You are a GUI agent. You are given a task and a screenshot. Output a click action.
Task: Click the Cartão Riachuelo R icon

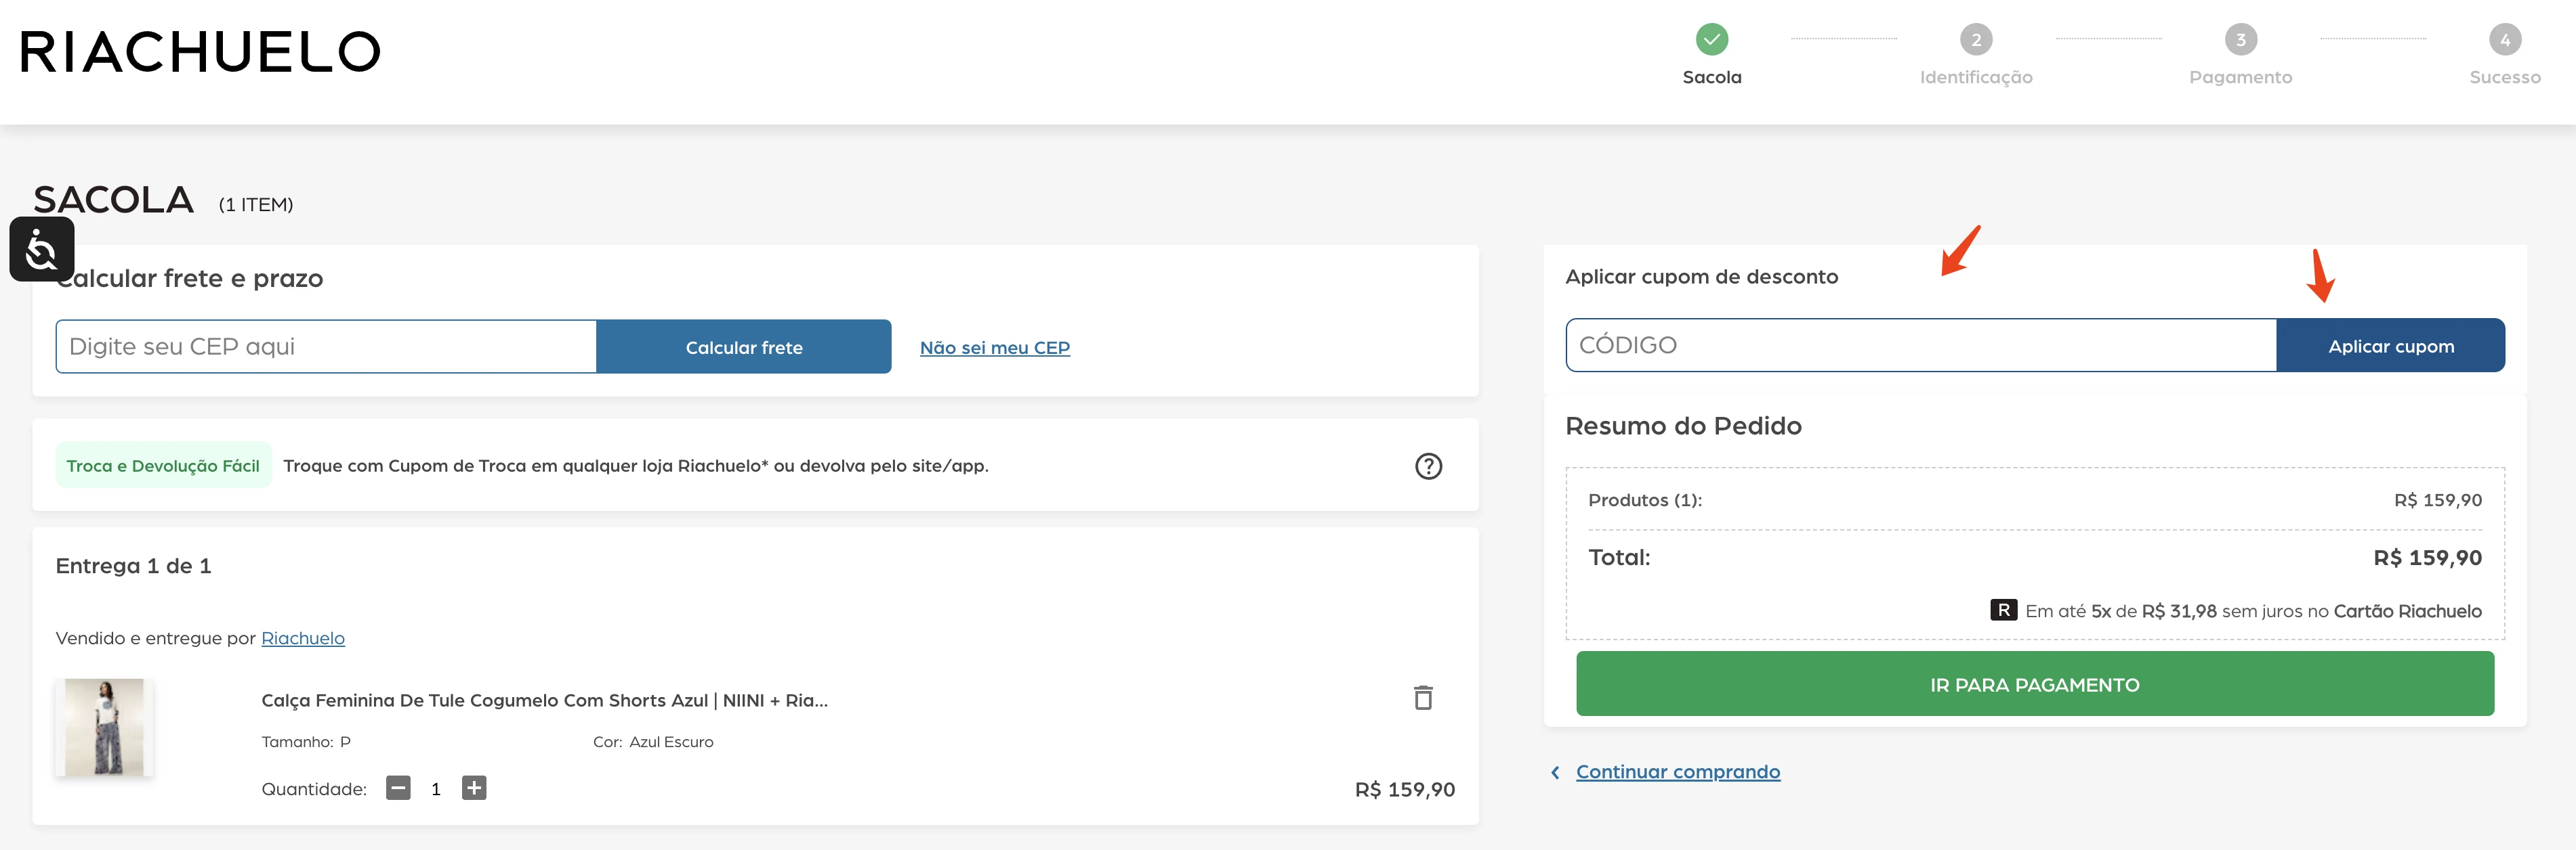2003,610
